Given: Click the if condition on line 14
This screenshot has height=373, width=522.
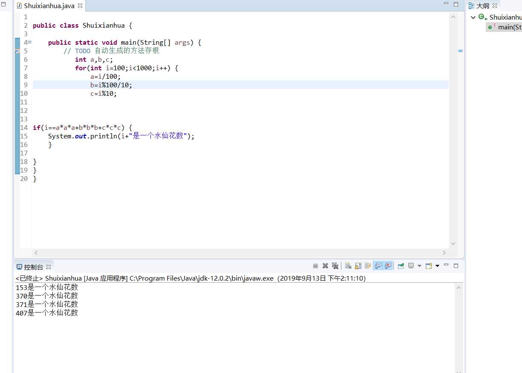Looking at the screenshot, I should [x=83, y=127].
